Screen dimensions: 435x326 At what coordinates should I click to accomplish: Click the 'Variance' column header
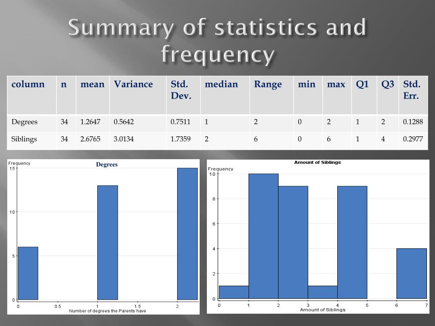138,95
